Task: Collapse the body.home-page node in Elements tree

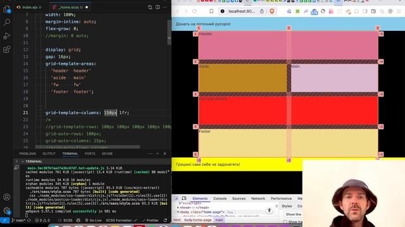Action: 178,212
